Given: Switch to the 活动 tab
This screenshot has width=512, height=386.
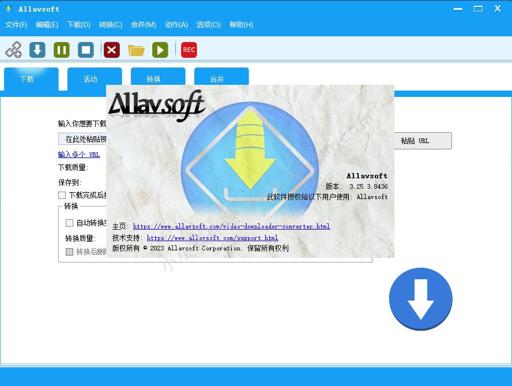Looking at the screenshot, I should click(x=91, y=80).
